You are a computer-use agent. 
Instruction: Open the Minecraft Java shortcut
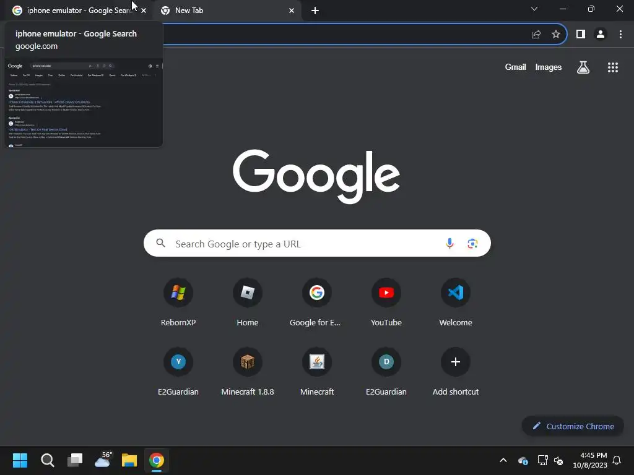[x=316, y=371]
